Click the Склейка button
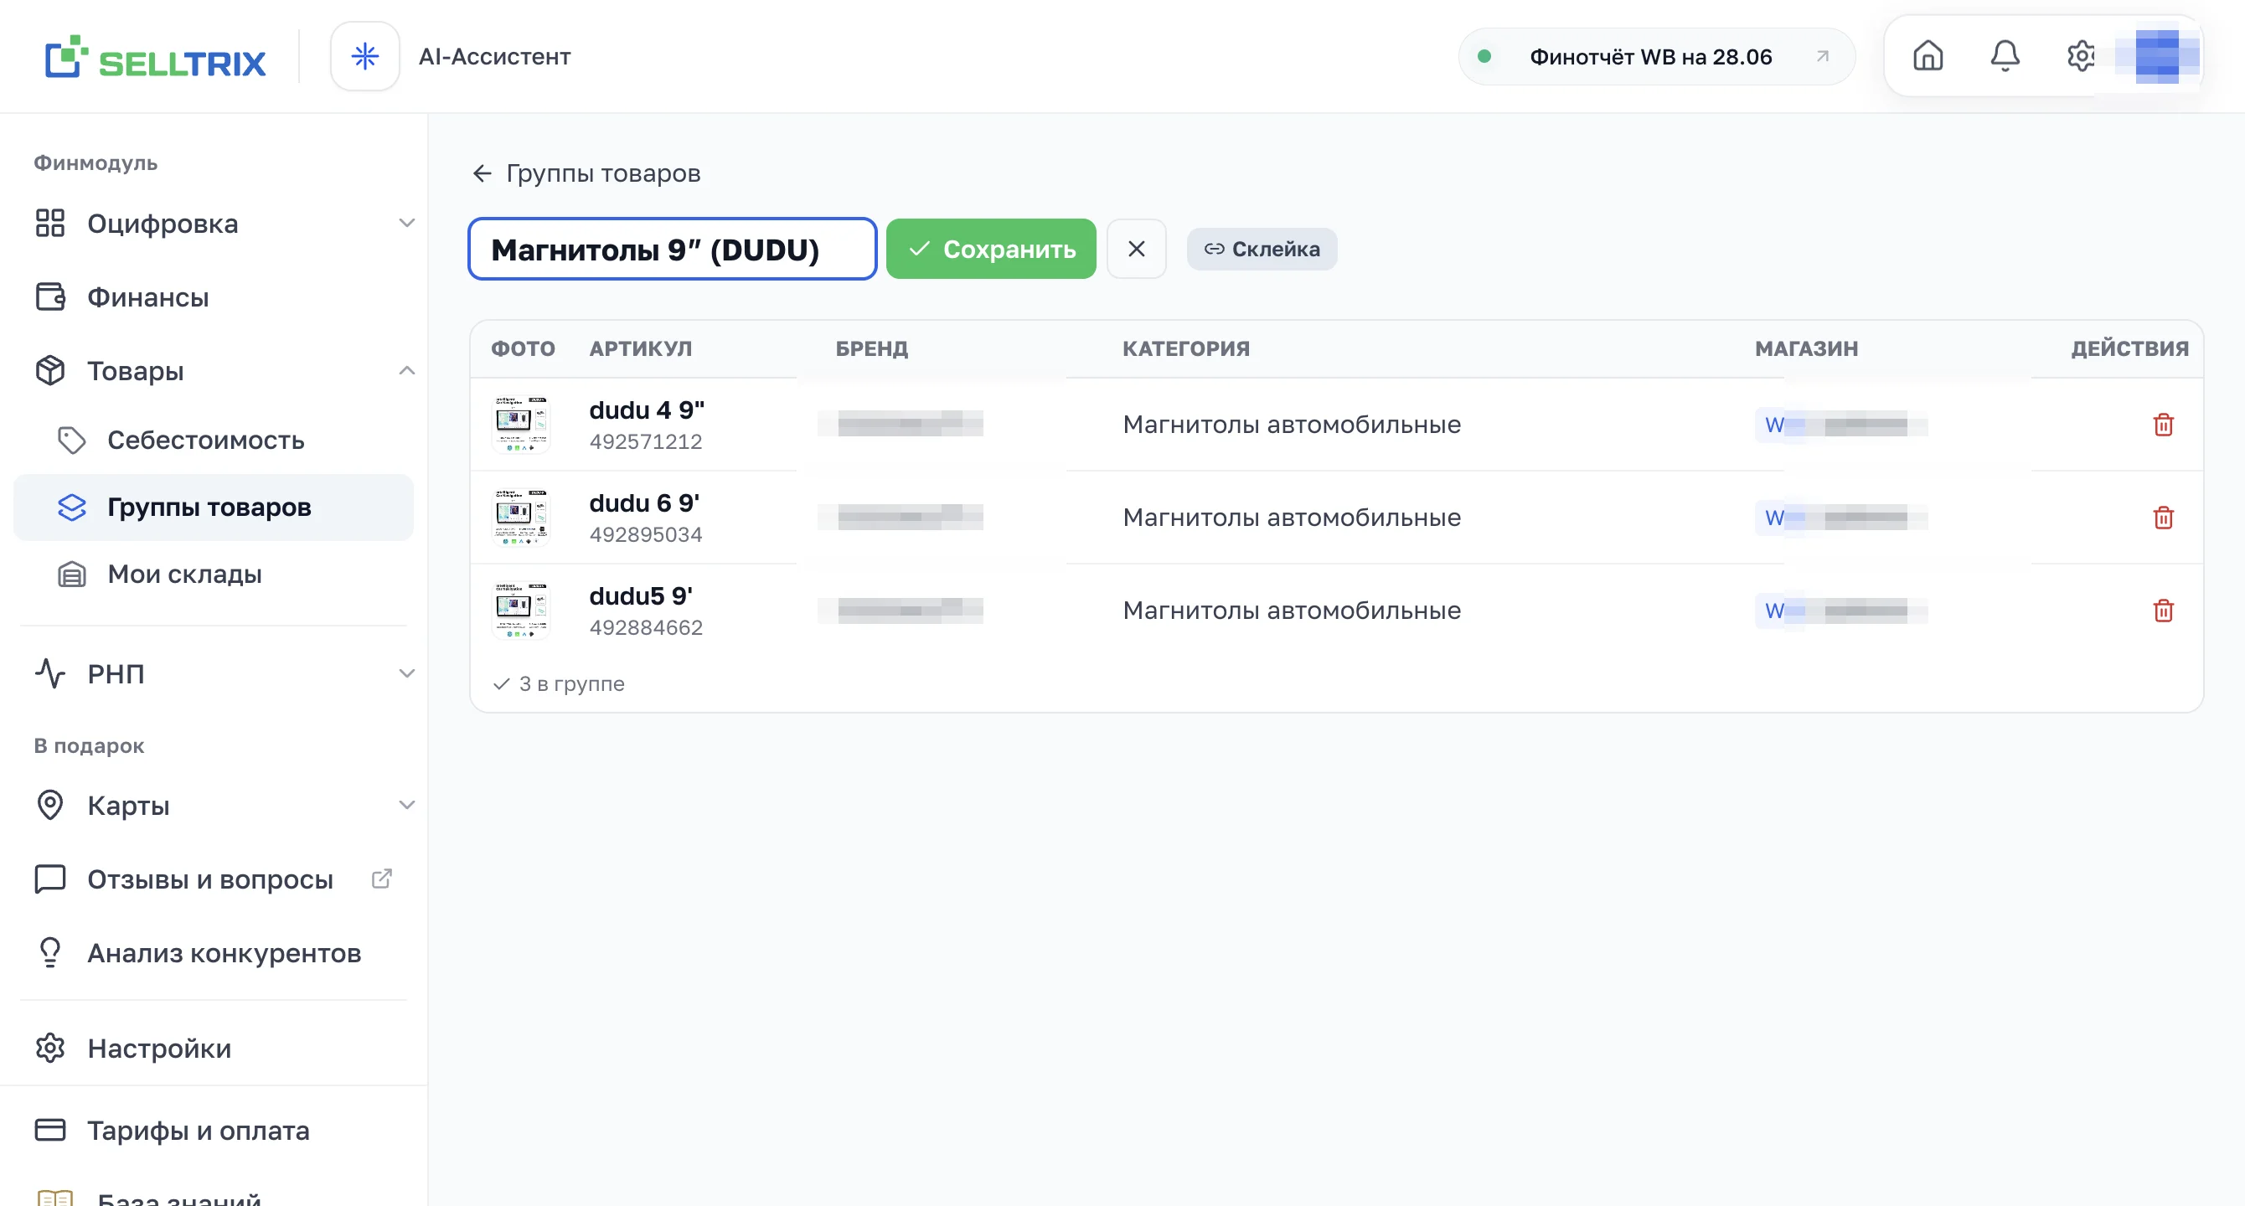 pyautogui.click(x=1262, y=250)
